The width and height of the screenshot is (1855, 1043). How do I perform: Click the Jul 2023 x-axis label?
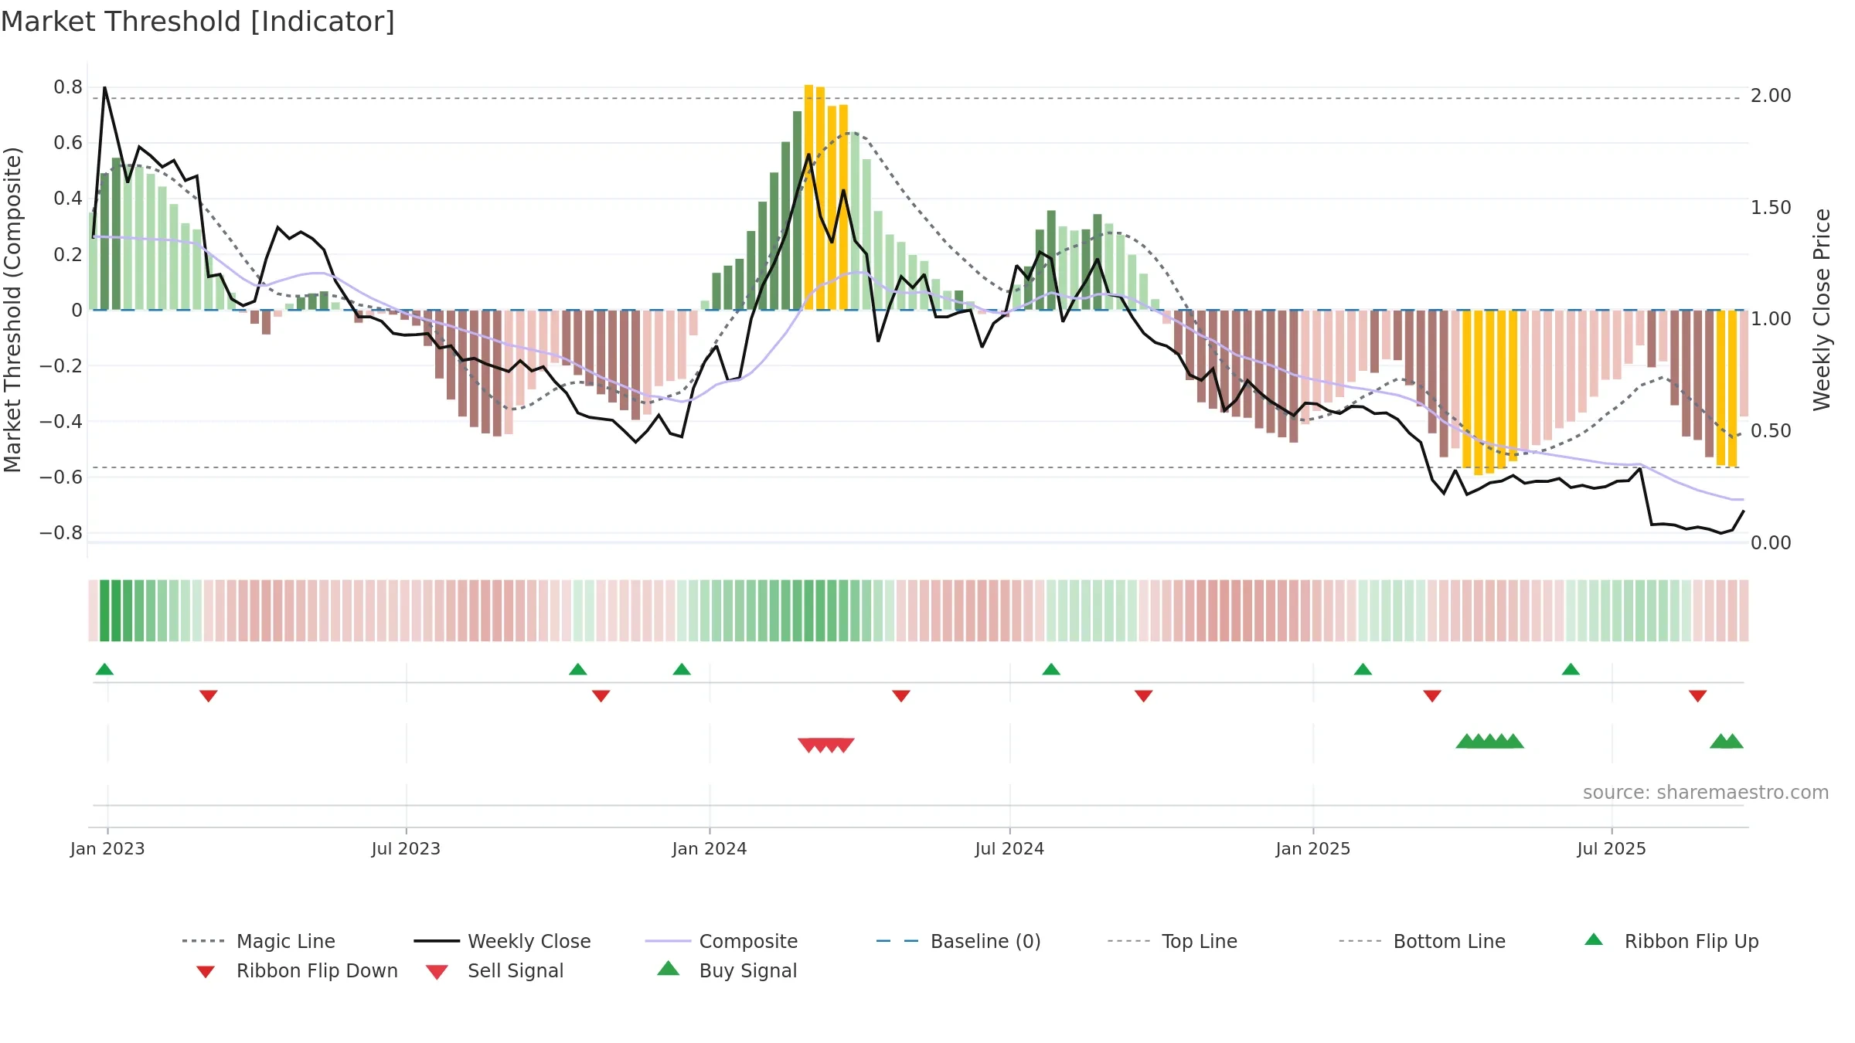(406, 848)
